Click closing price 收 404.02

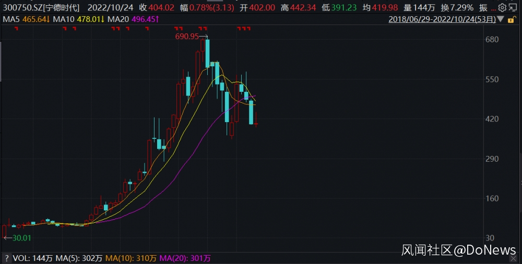click(157, 8)
